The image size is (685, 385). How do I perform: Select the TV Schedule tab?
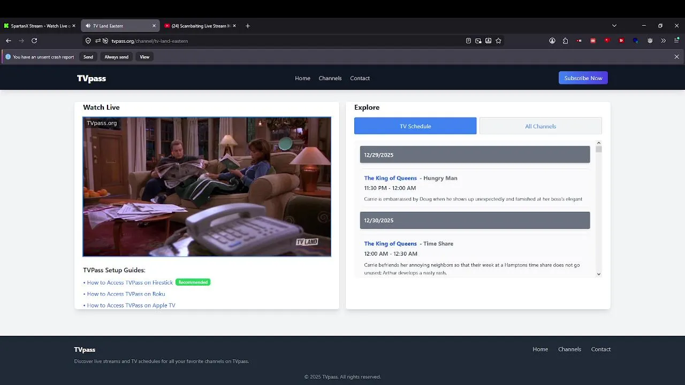(x=415, y=126)
